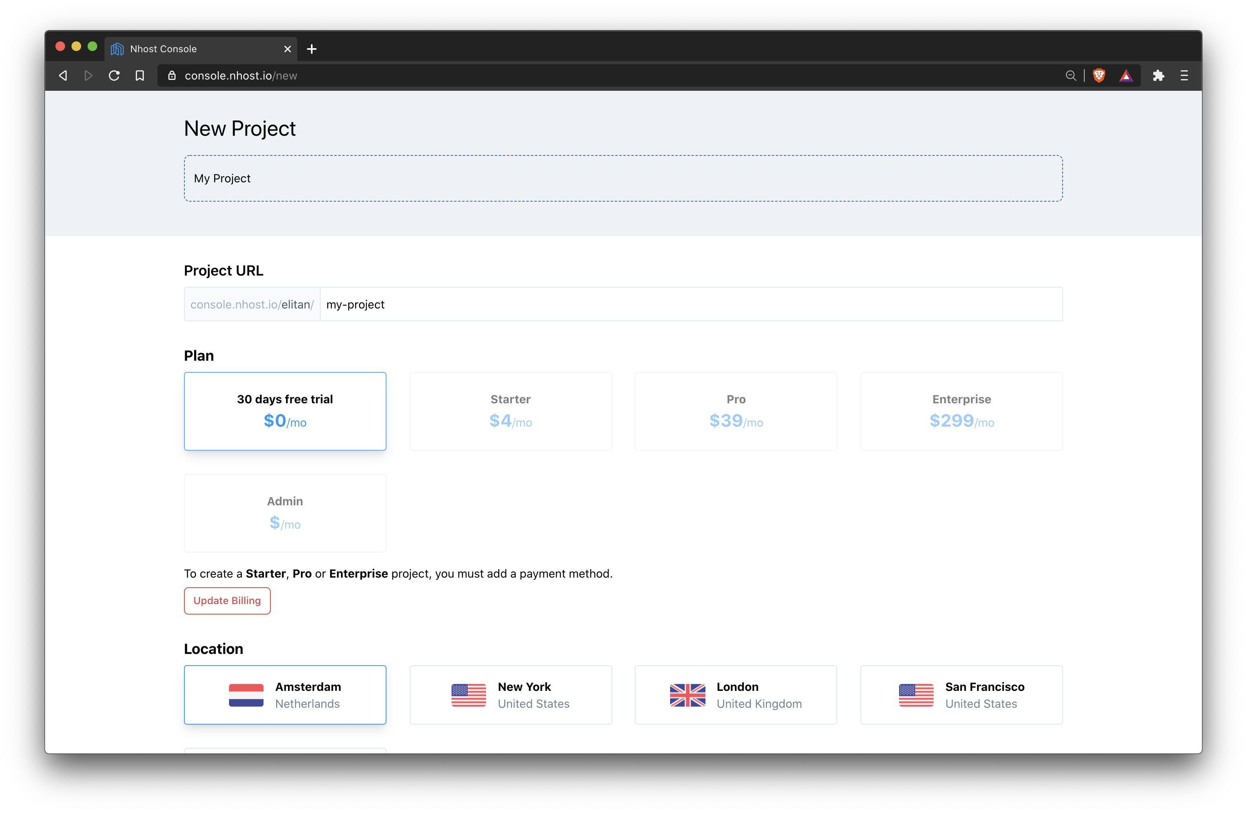Click the bookmark icon in toolbar
This screenshot has width=1247, height=813.
coord(139,76)
